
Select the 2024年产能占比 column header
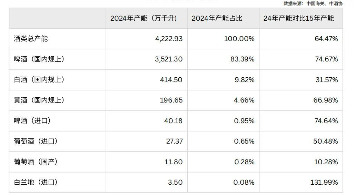(x=217, y=18)
